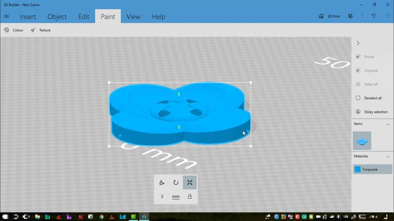Choose the Colour paint tool

(x=14, y=30)
